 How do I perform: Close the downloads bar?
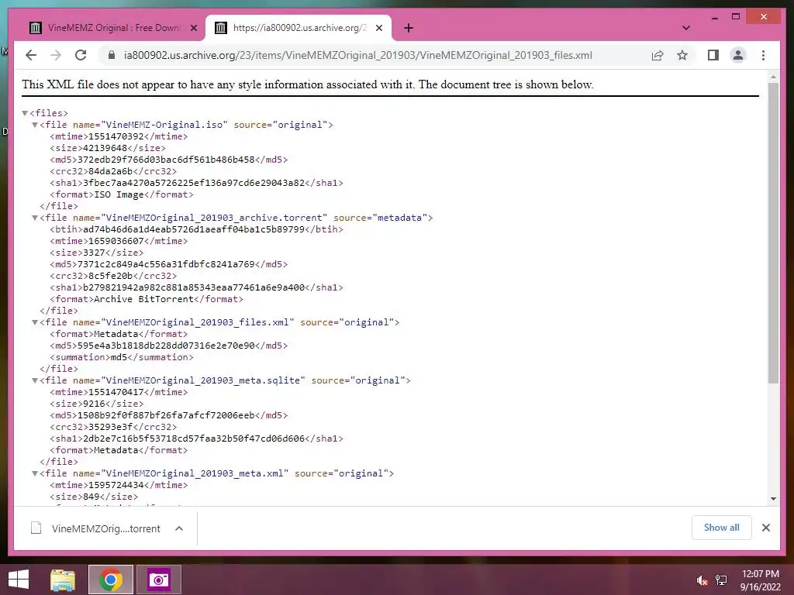click(765, 528)
